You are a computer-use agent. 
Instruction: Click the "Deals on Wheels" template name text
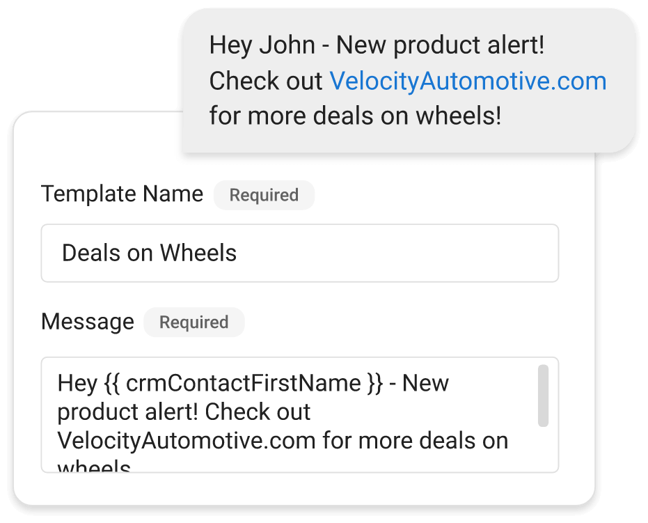pos(150,253)
